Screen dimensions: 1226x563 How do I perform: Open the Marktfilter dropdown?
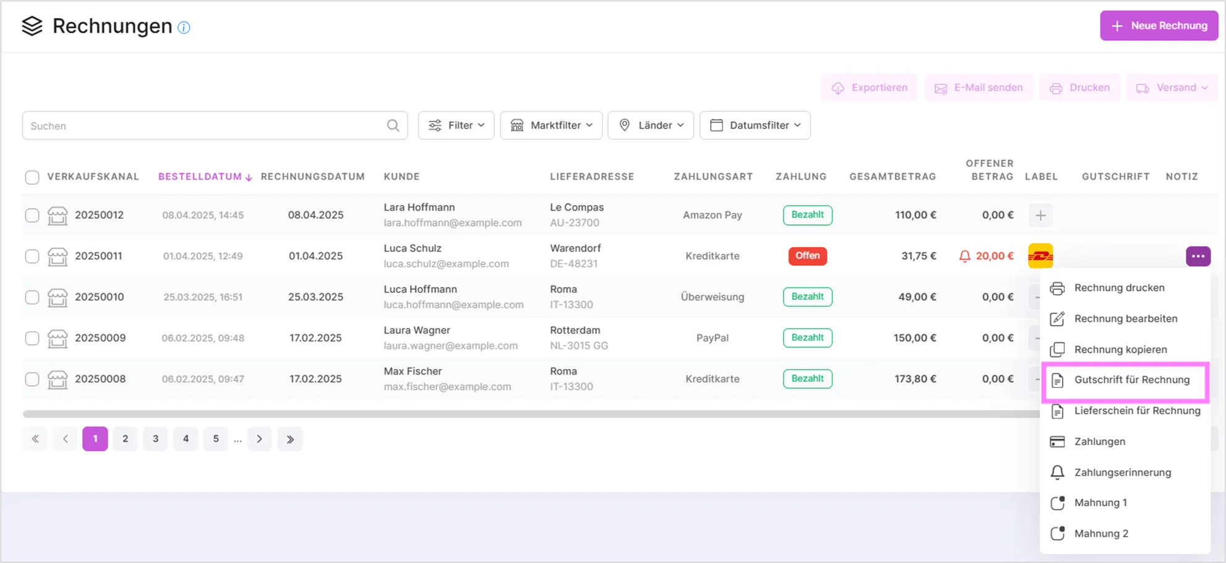pos(551,125)
